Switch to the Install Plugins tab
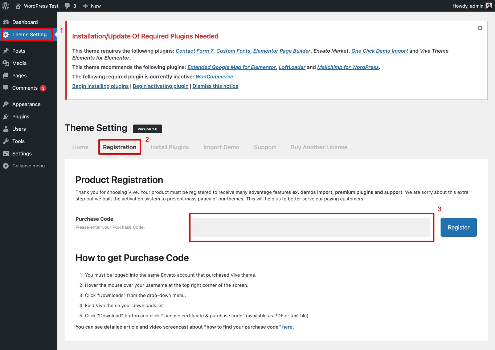This screenshot has height=350, width=495. point(169,147)
